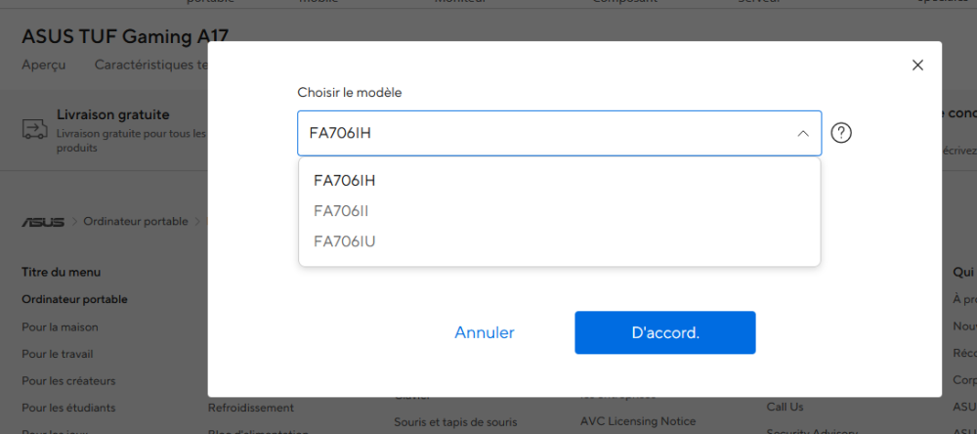Open the Pour les étudiants link
The image size is (977, 434).
[68, 408]
